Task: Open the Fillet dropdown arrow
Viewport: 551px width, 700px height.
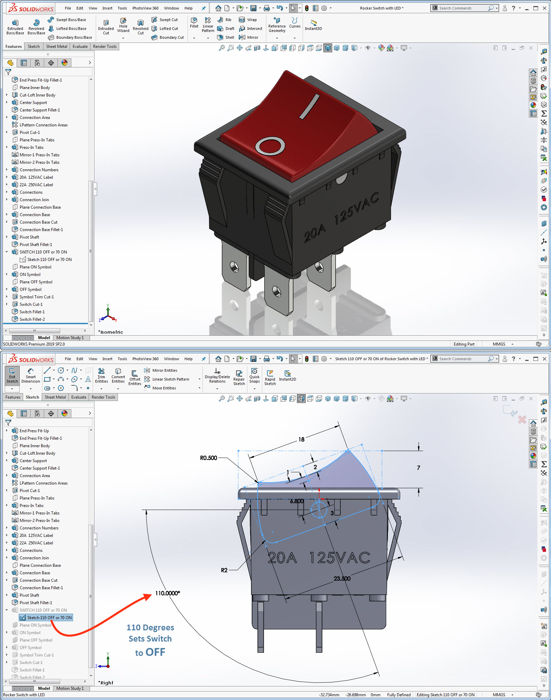Action: [x=194, y=38]
